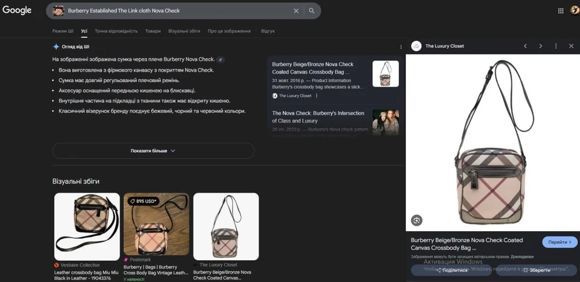Click the Зберегти save button
Viewport: 580px width, 282px height.
(x=536, y=271)
